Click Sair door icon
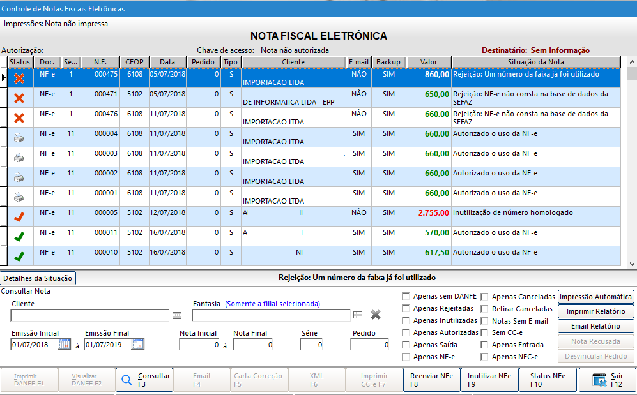This screenshot has height=395, width=637. (x=599, y=380)
